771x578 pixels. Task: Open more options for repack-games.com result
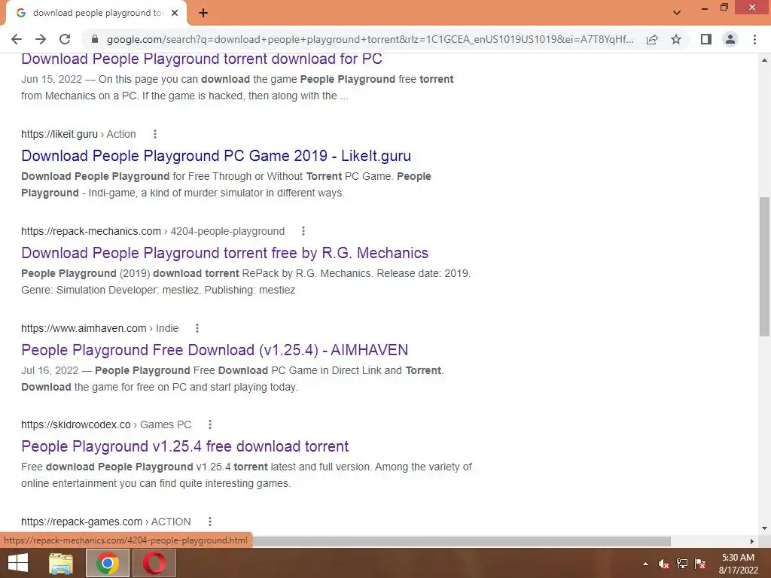point(210,522)
